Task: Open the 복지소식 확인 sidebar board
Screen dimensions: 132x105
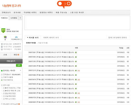Action: tap(10, 99)
